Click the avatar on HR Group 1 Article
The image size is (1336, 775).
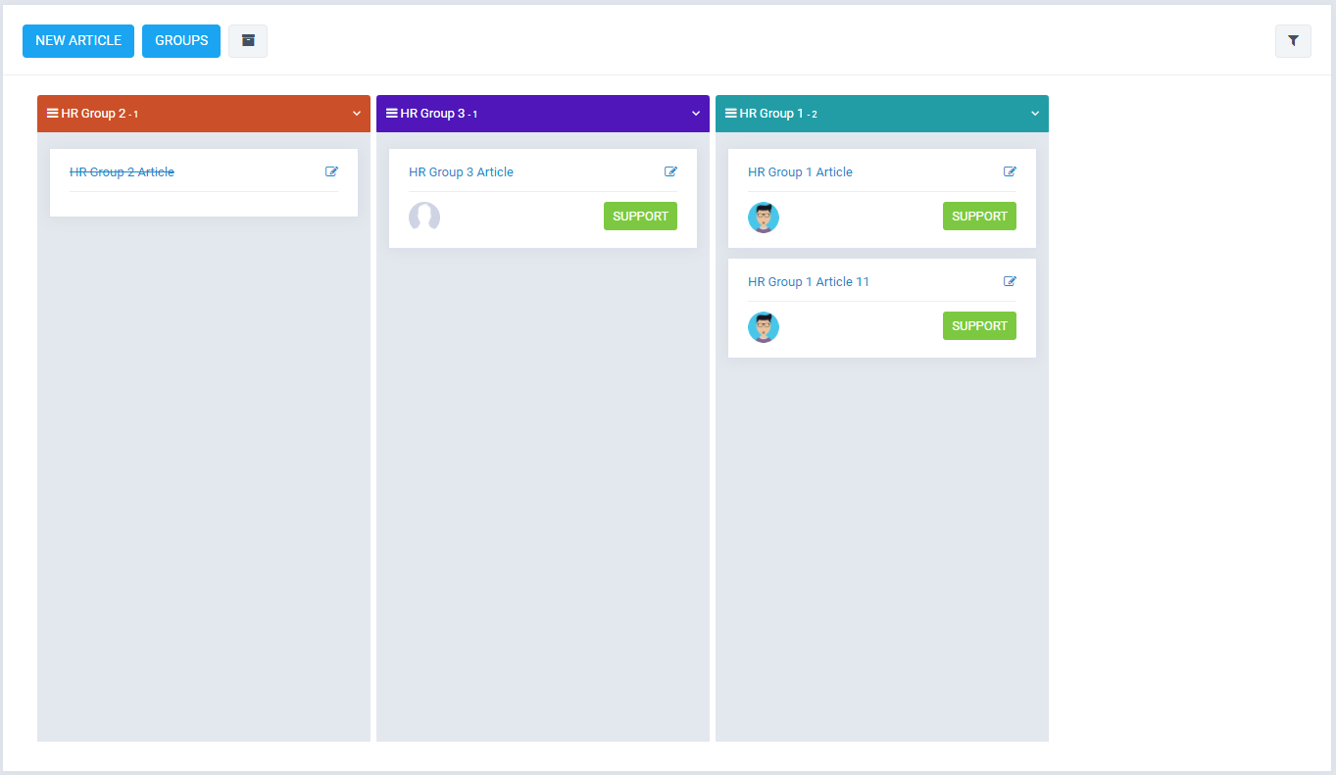764,218
